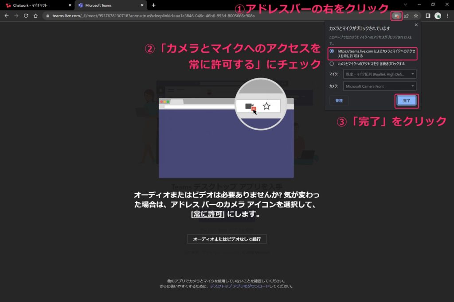Click the browser profile avatar
The image size is (454, 302).
[x=437, y=15]
